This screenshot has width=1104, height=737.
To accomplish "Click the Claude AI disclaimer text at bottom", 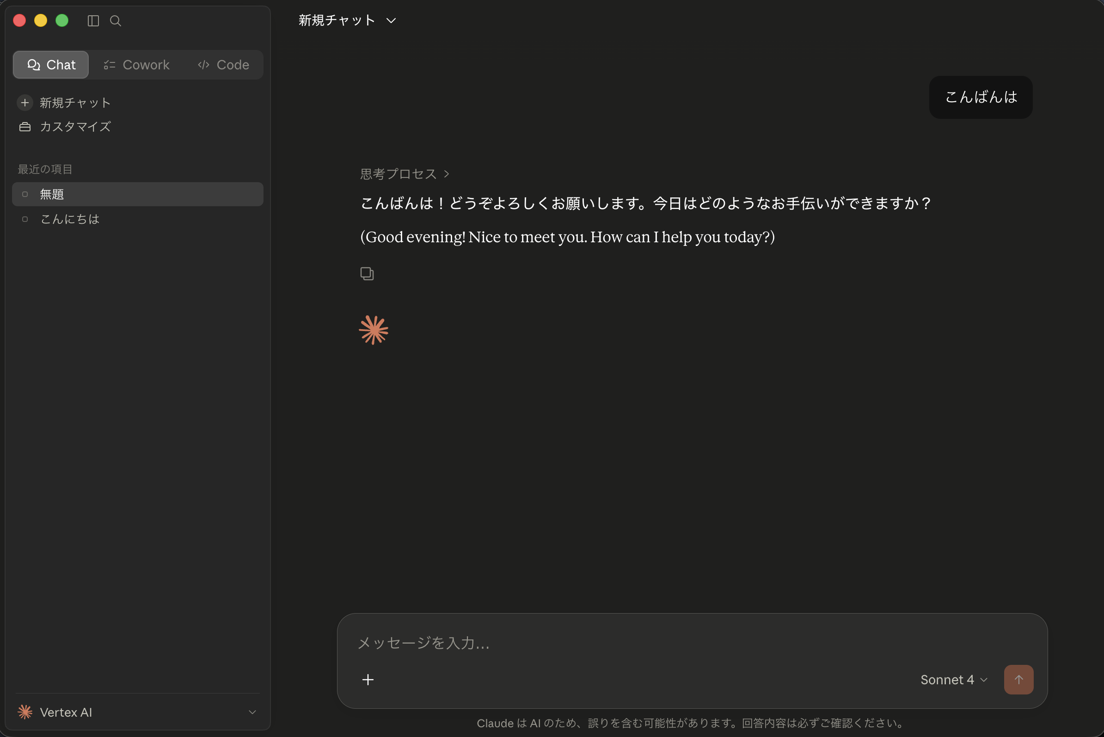I will pyautogui.click(x=692, y=723).
